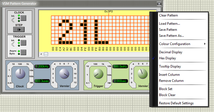
Task: Click the 2.000sec trigger period readout
Action: [120, 81]
